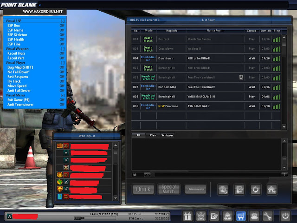297x223 pixels.
Task: Toggle Move Speed setting
Action: click(35, 86)
